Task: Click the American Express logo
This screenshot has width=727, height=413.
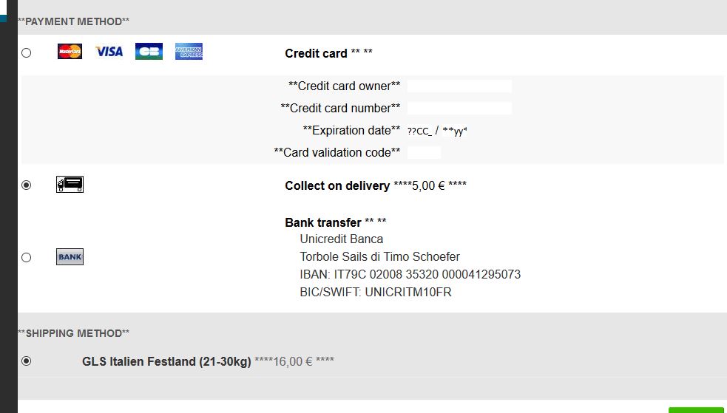Action: pos(189,52)
